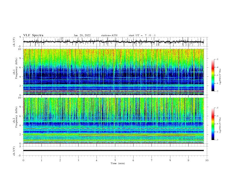233x180 pixels.
Task: Click the "-7" label on lower color scale
Action: [x=217, y=140]
